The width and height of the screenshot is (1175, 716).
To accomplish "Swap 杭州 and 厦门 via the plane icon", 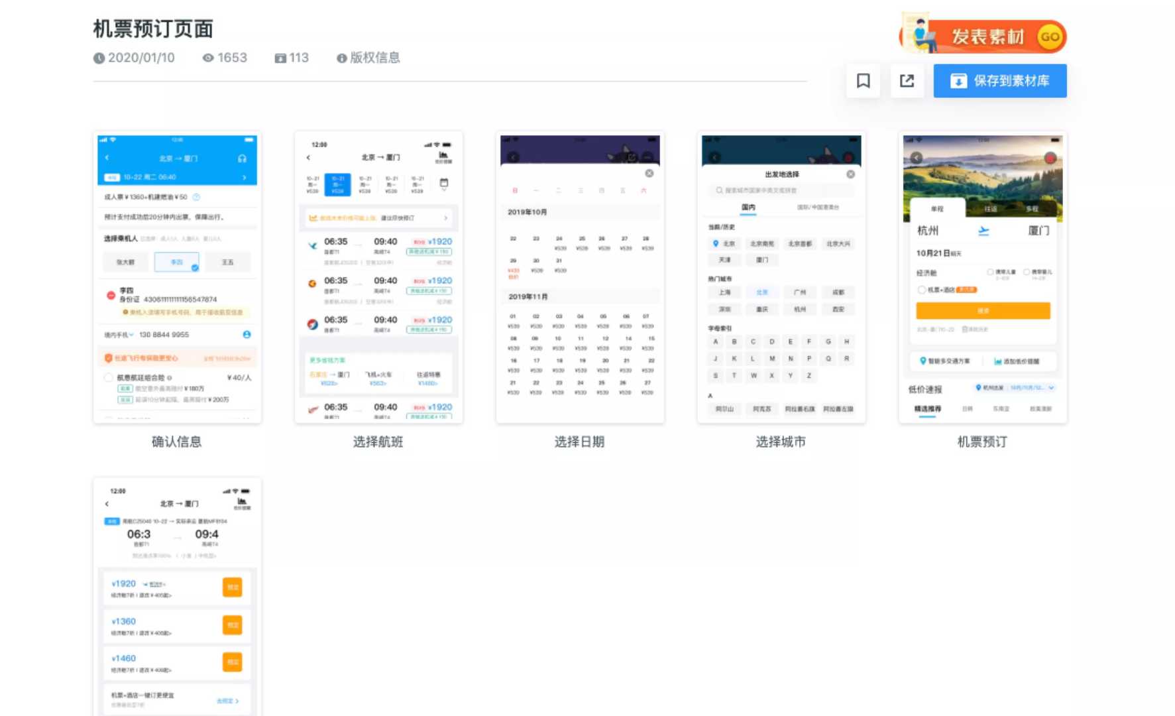I will coord(983,230).
